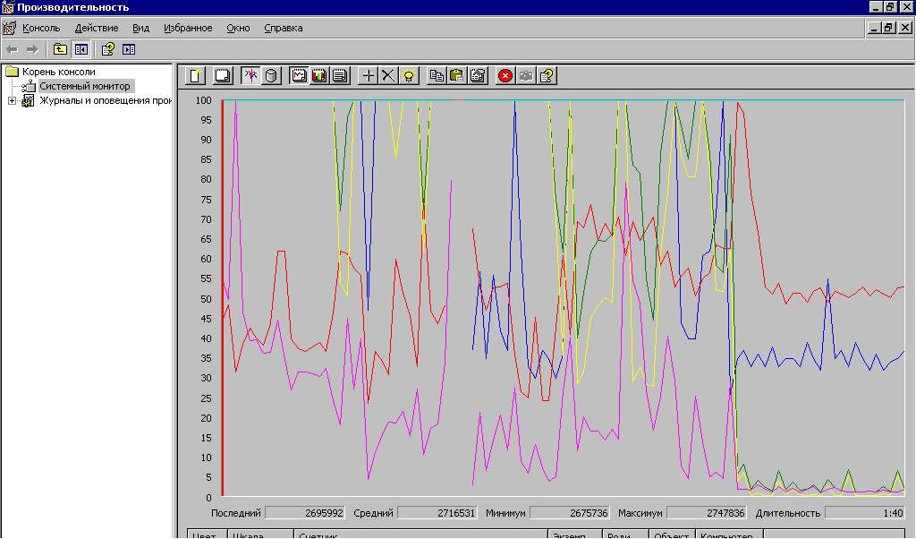Click the Delete counter X icon
916x539 pixels.
coord(388,76)
